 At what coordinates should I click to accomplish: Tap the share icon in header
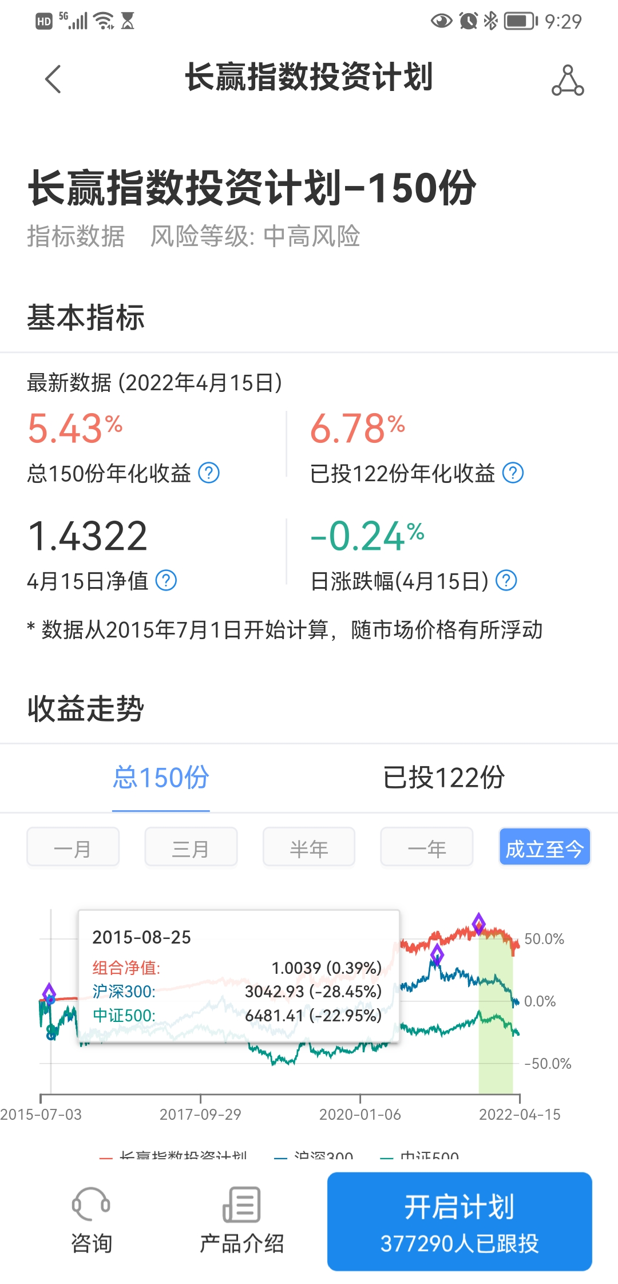tap(568, 80)
